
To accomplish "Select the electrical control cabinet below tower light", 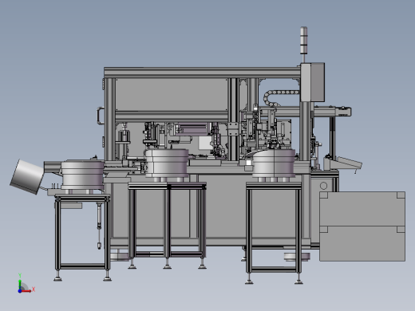I will pyautogui.click(x=313, y=82).
